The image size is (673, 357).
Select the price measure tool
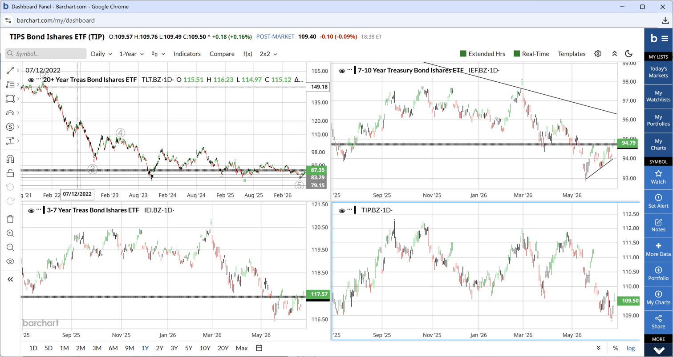pos(10,141)
